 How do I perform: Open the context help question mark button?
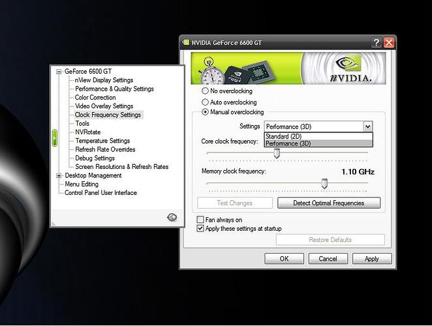point(377,42)
